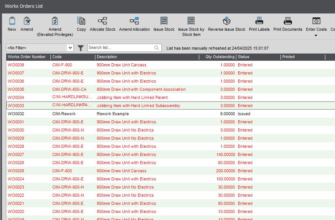Click the search magnifier icon

157,48
